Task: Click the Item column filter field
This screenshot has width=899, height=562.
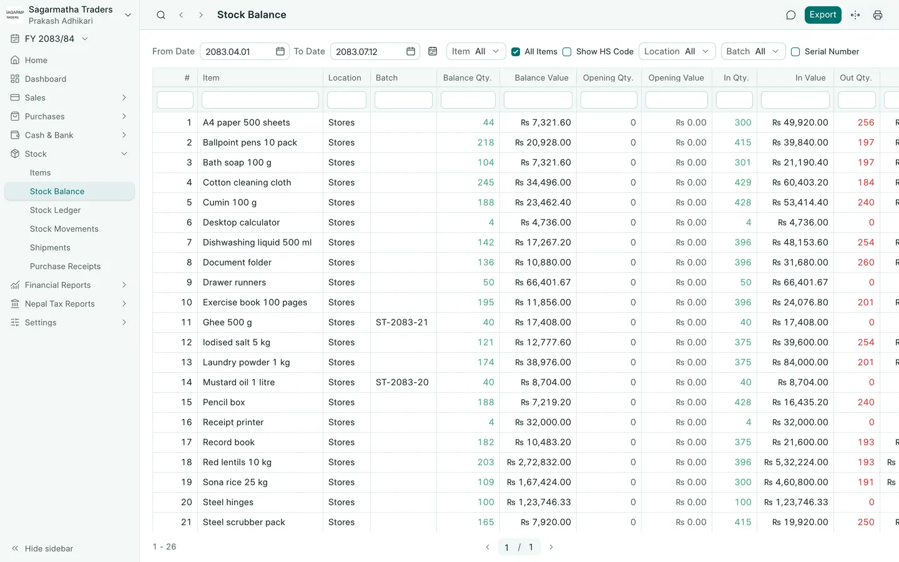Action: pyautogui.click(x=260, y=100)
